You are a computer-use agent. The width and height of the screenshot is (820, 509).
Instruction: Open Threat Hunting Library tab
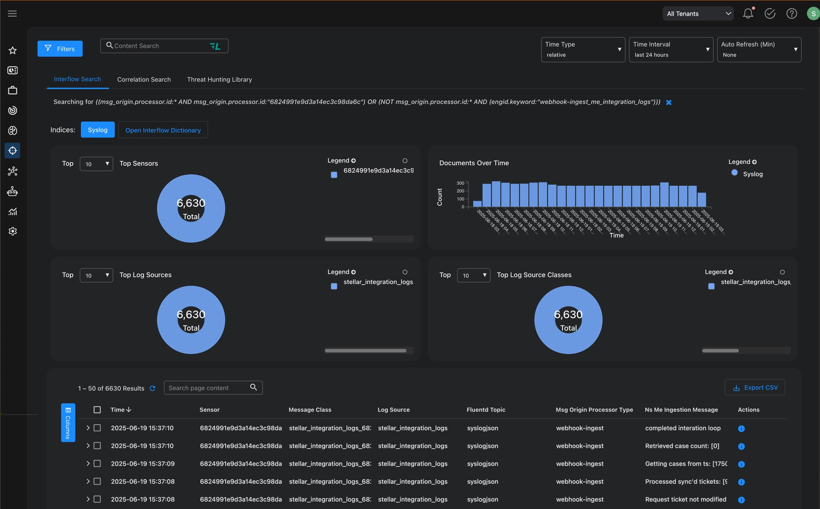[219, 79]
